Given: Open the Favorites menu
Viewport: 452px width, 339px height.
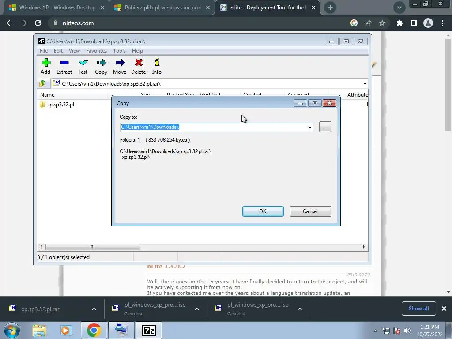Looking at the screenshot, I should (97, 51).
